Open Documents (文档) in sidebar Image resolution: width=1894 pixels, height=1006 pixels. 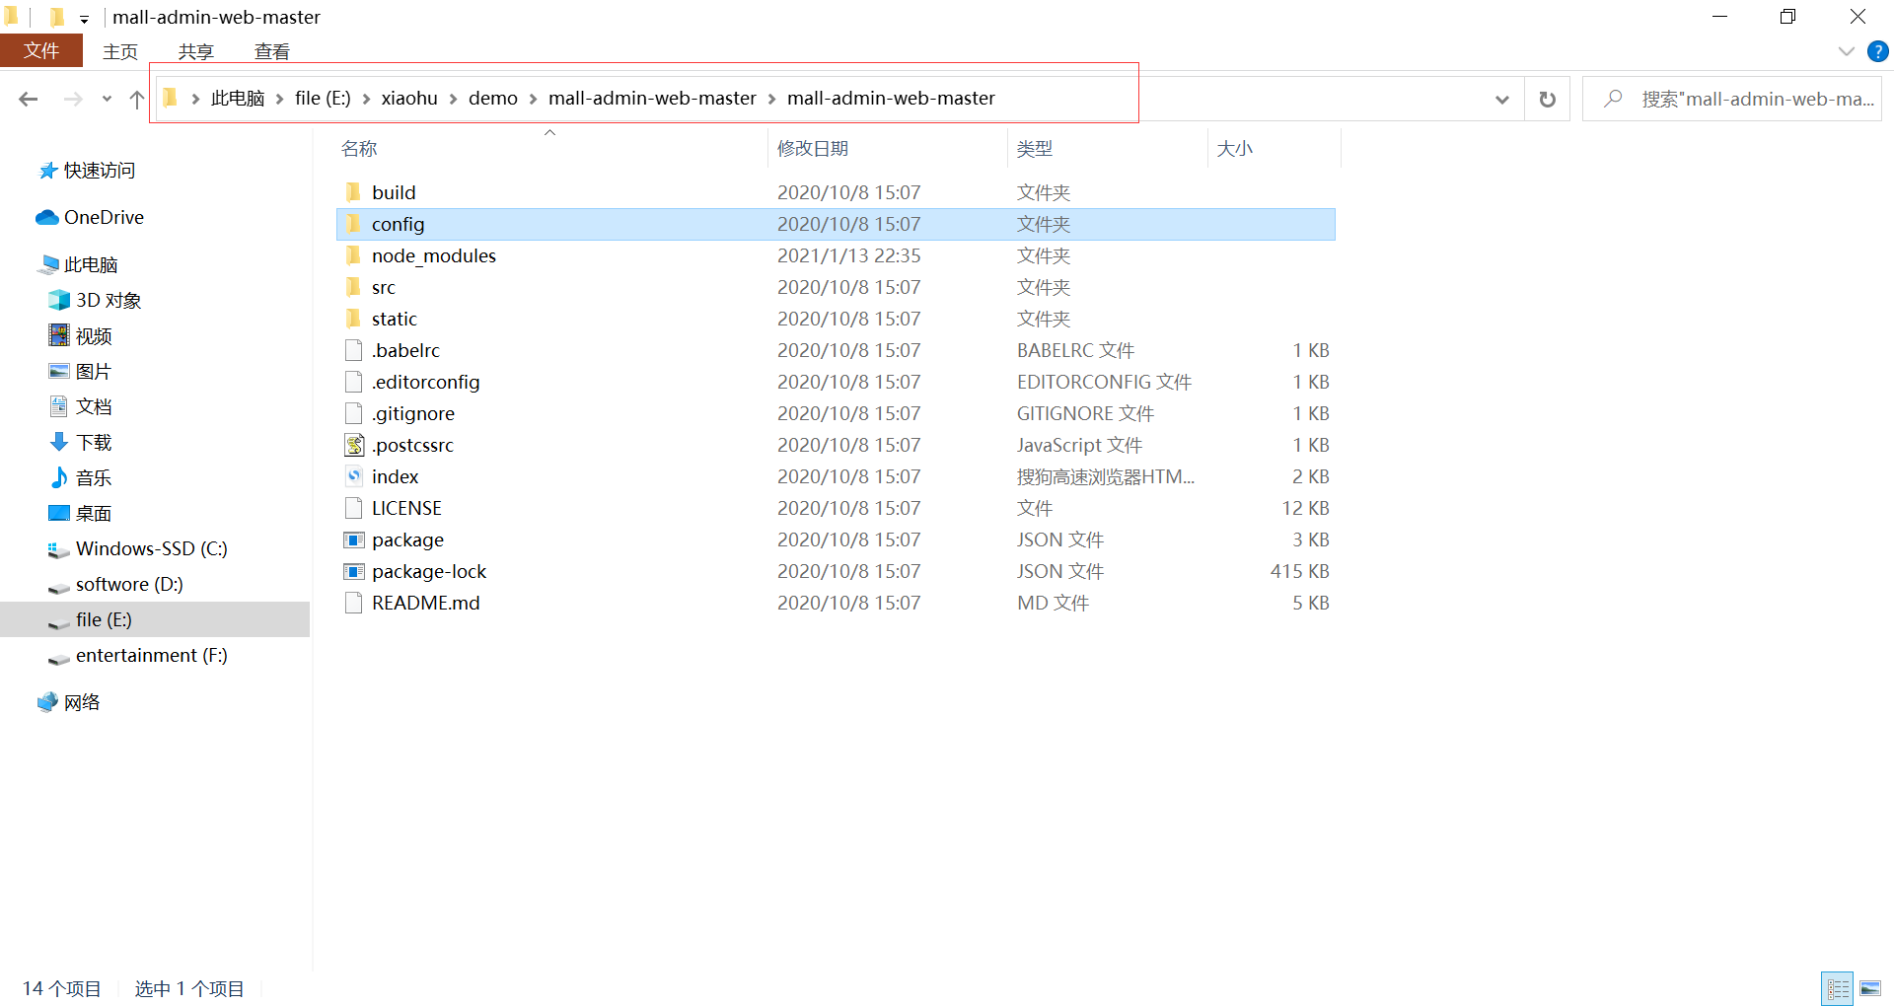pyautogui.click(x=81, y=406)
